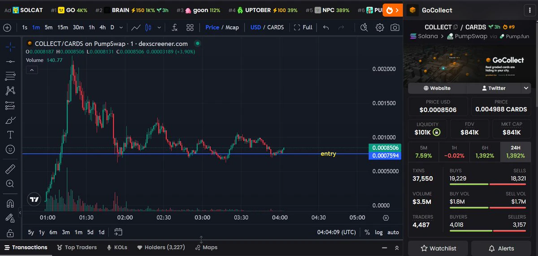Screen dimensions: 538x256
Task: Collapse the indicator legend chevron
Action: (x=32, y=70)
